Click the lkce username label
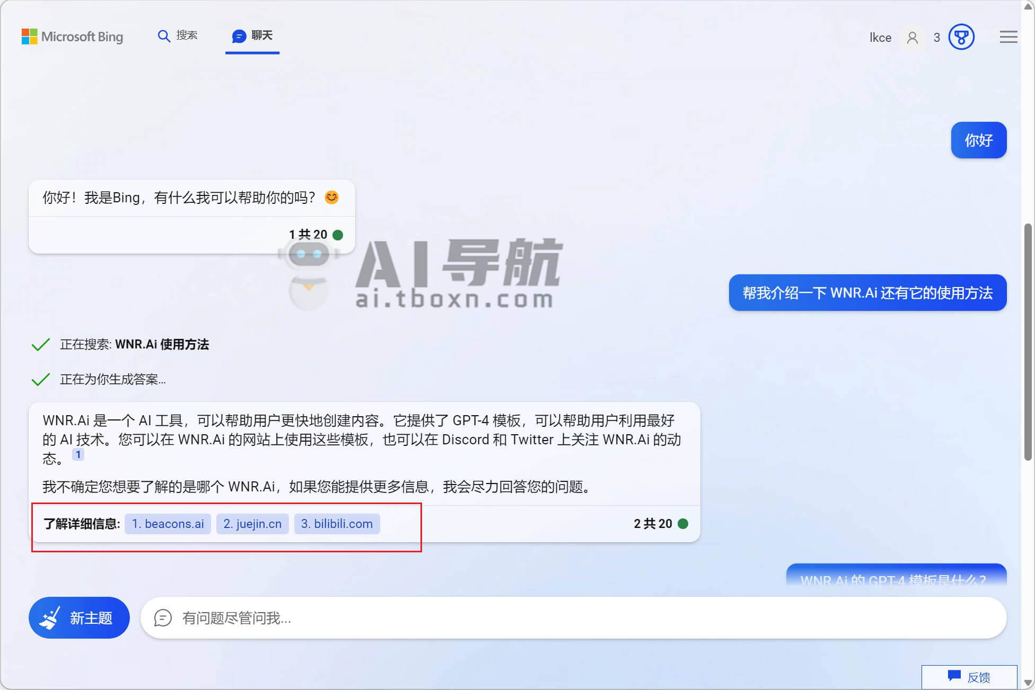 880,38
